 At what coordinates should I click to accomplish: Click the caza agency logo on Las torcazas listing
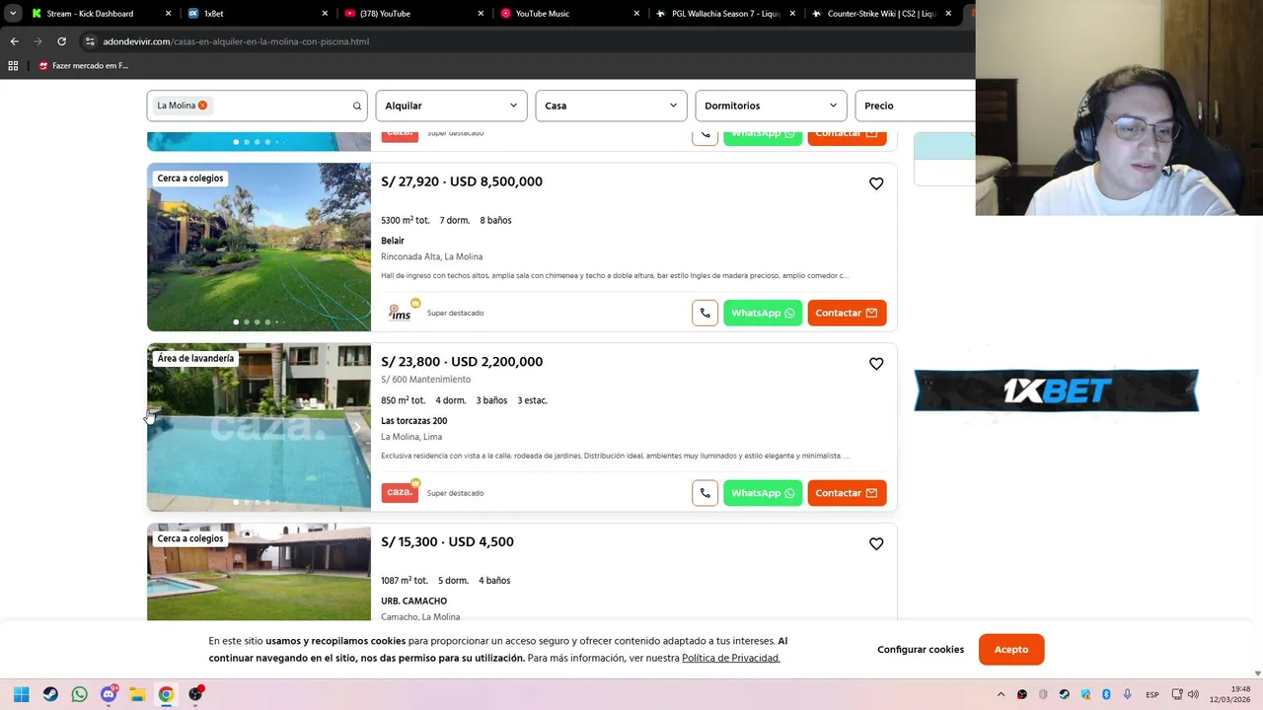click(x=400, y=492)
